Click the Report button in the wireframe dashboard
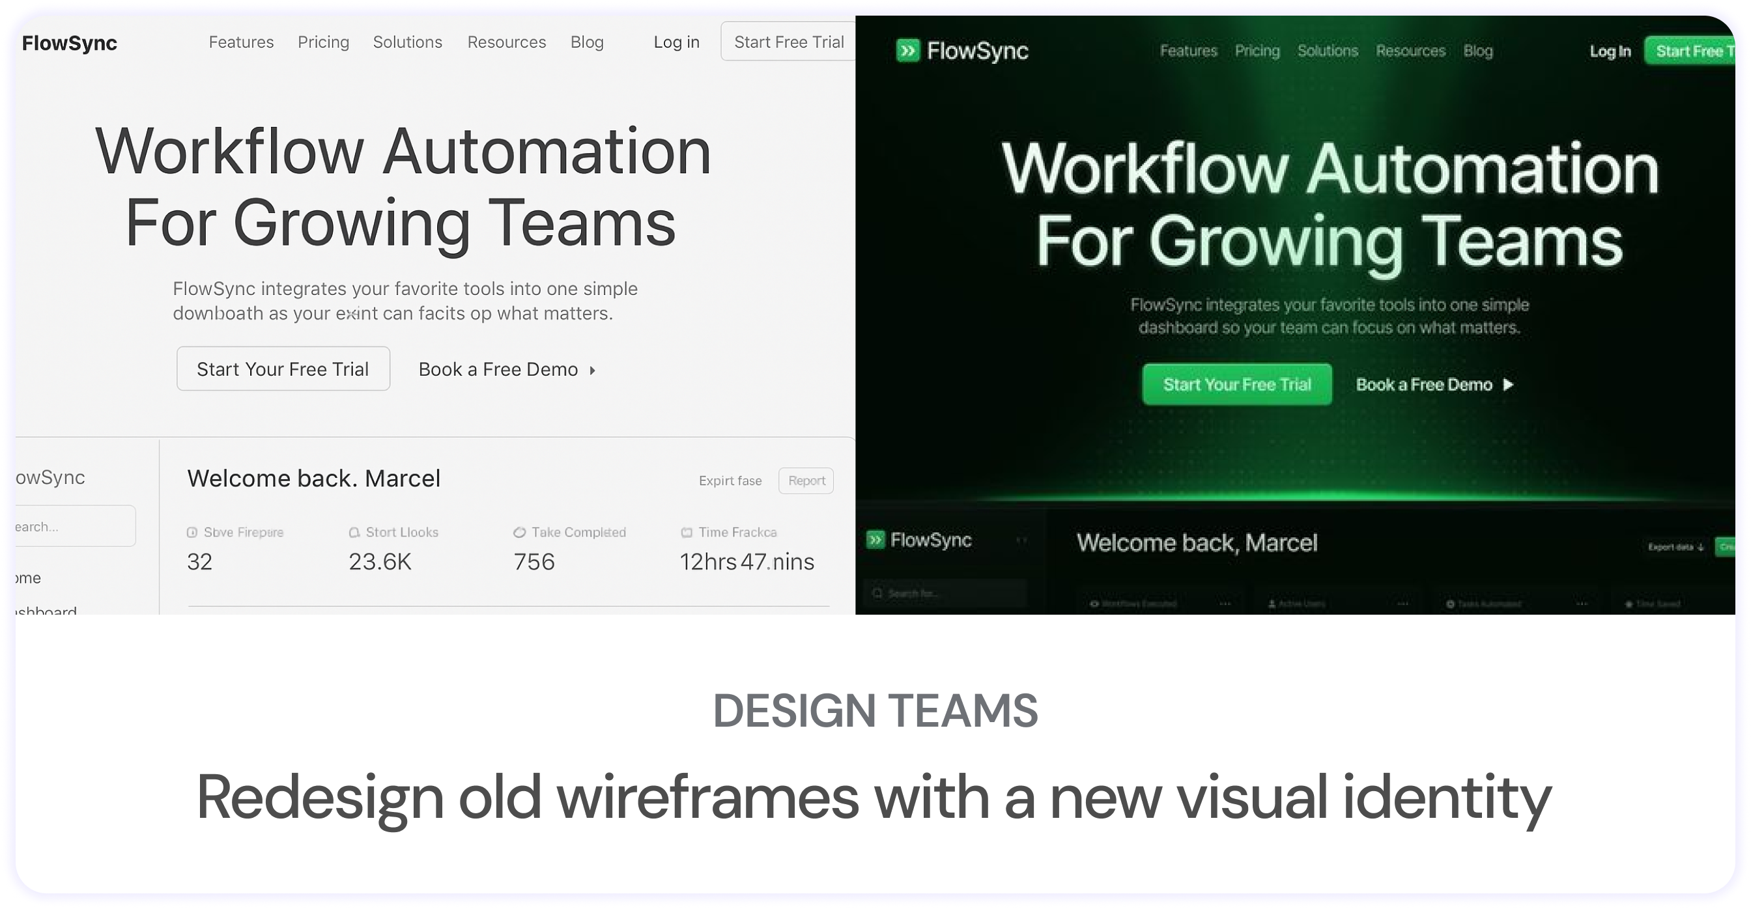Viewport: 1751px width, 909px height. click(806, 481)
